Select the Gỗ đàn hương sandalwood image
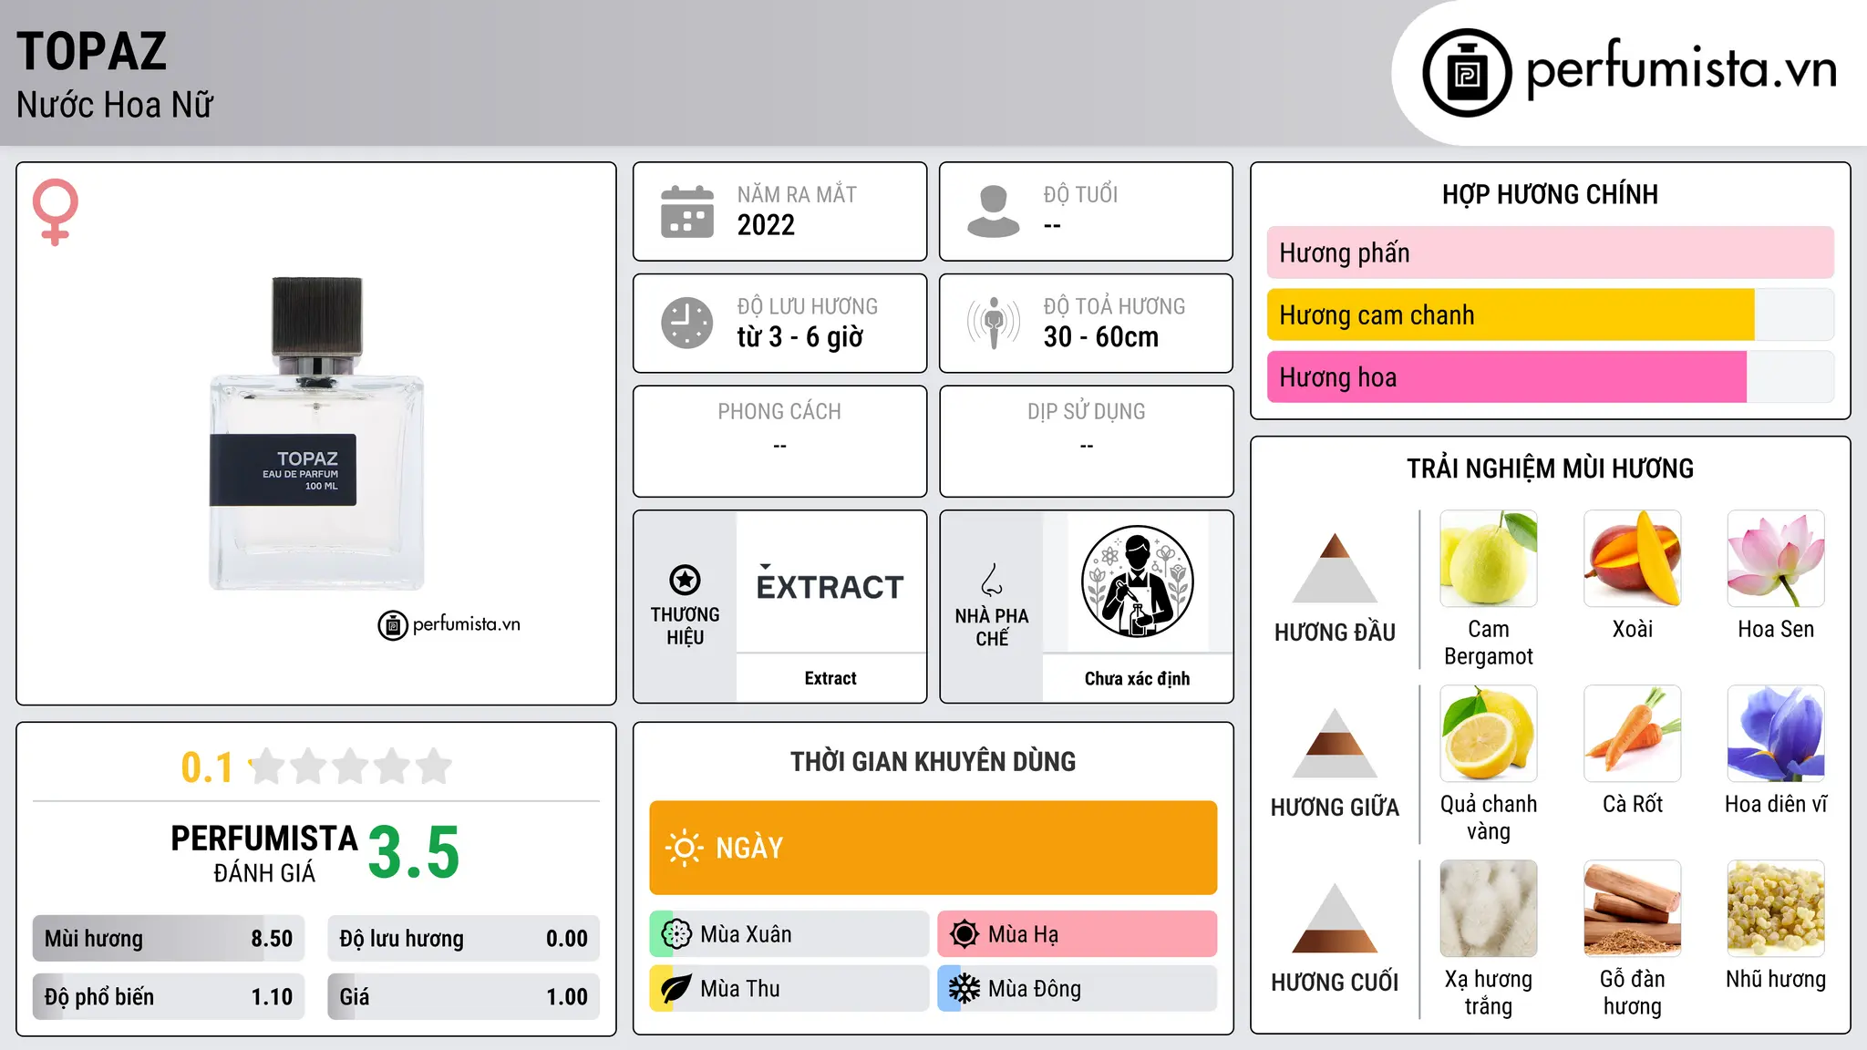 click(x=1633, y=909)
